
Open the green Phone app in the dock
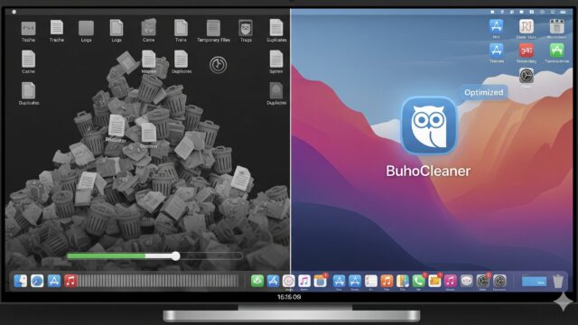(418, 281)
